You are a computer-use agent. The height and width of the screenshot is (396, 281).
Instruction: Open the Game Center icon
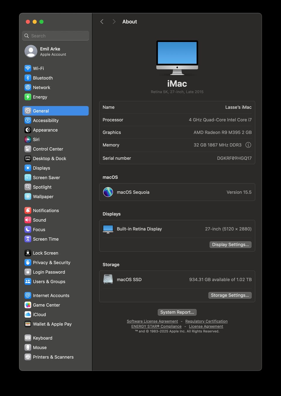(x=28, y=305)
